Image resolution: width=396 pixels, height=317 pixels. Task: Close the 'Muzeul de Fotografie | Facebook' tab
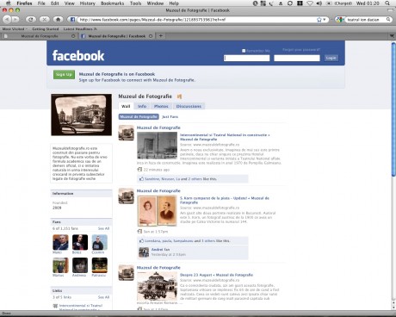[151, 36]
